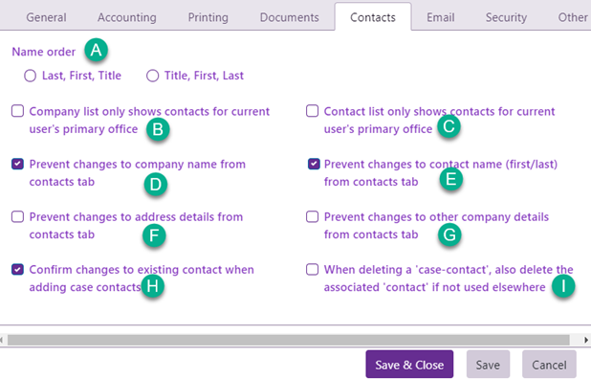Open the Email tab
Image resolution: width=591 pixels, height=379 pixels.
tap(441, 17)
